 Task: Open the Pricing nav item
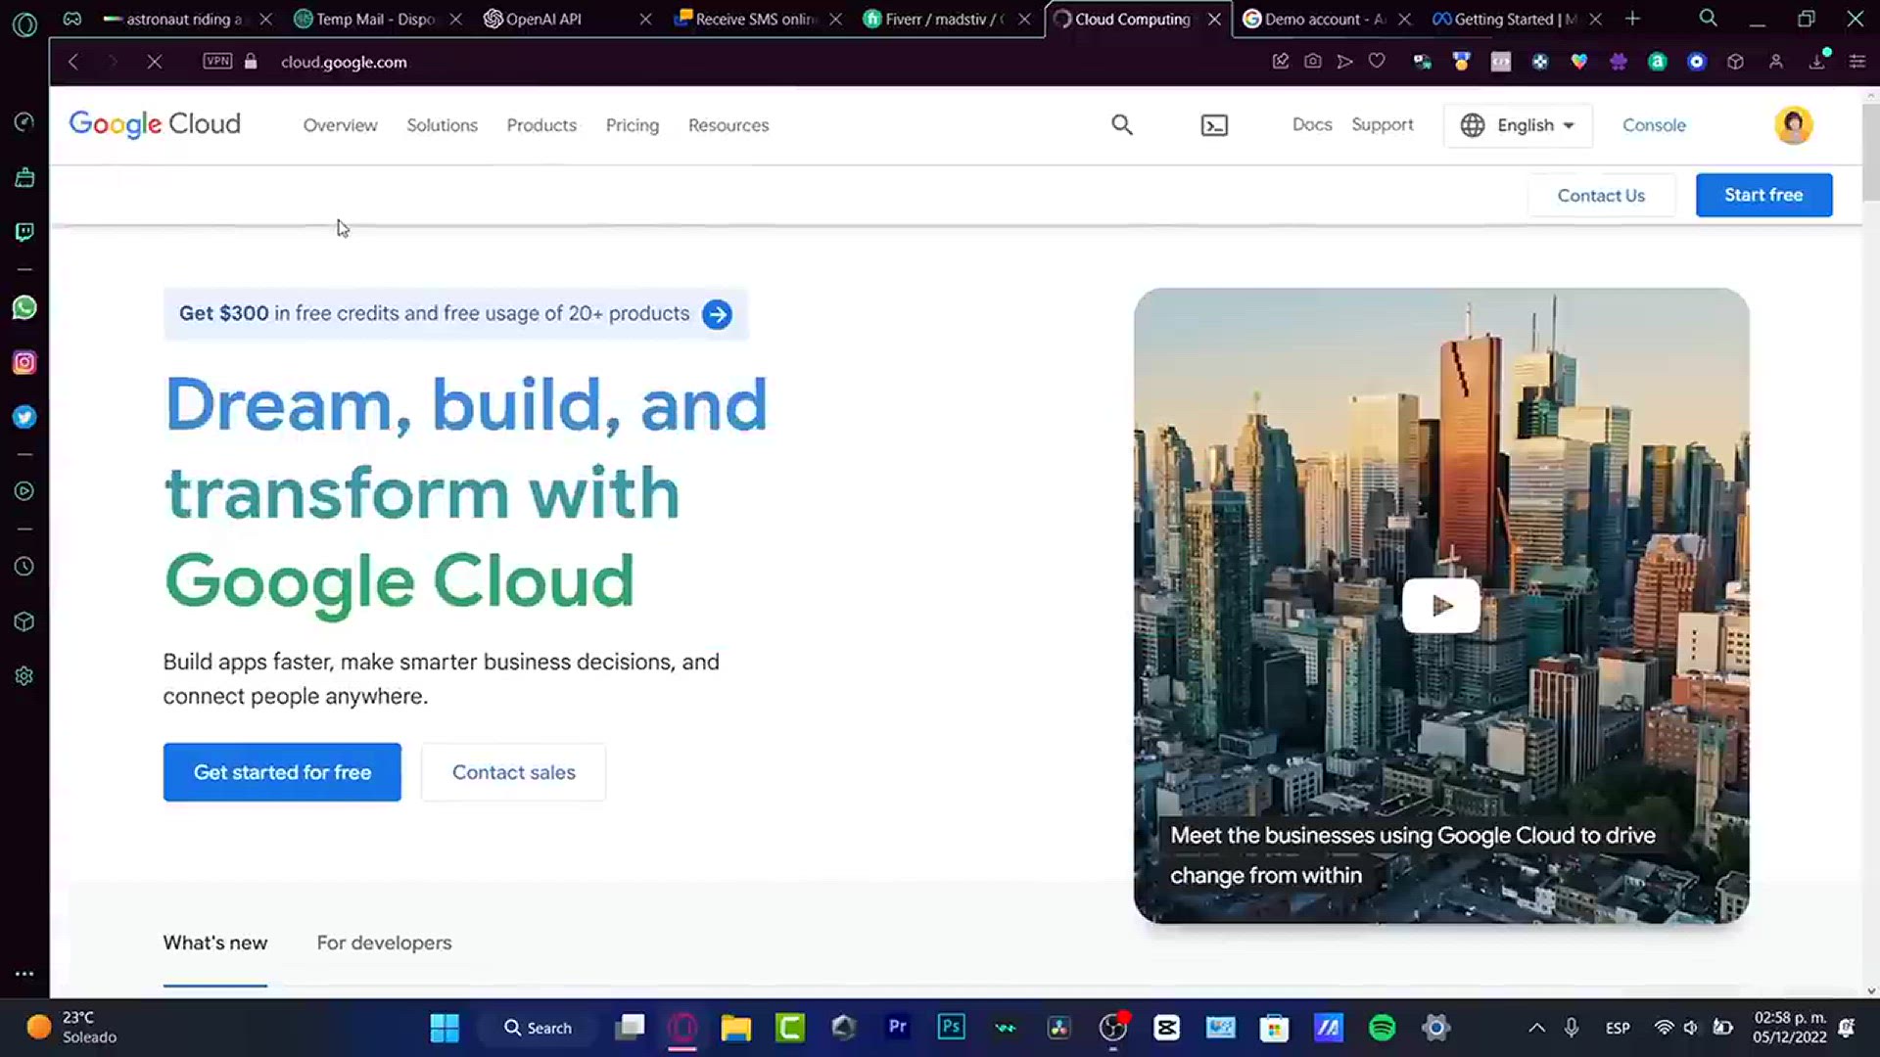pyautogui.click(x=632, y=125)
